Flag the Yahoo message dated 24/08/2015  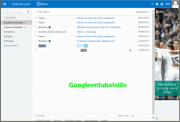point(75,36)
